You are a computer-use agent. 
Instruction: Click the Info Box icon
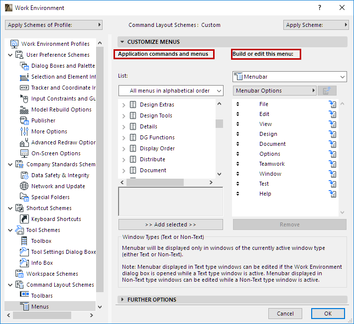pyautogui.click(x=24, y=263)
